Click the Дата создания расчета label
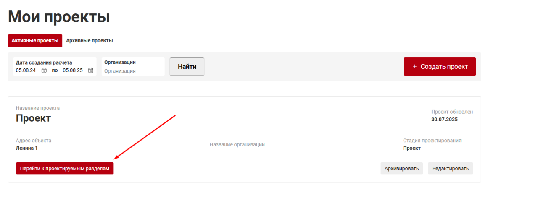546x203 pixels. click(44, 62)
